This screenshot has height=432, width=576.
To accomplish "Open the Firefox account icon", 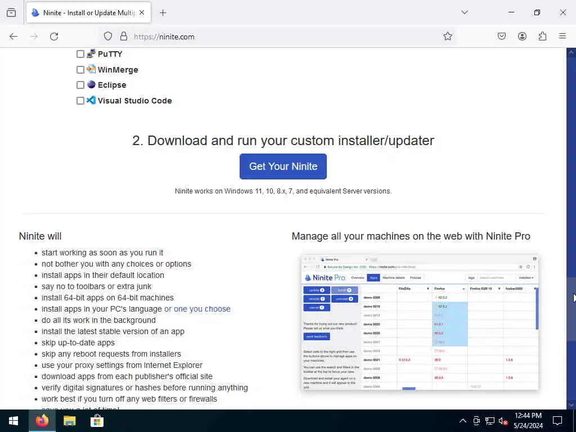I will point(522,37).
